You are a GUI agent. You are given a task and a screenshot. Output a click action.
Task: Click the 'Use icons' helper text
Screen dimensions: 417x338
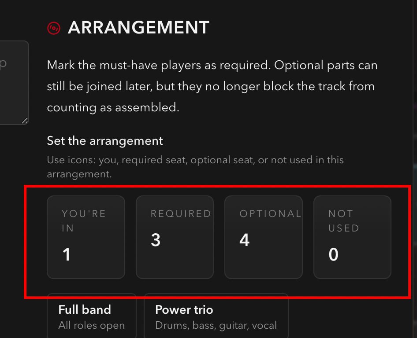pos(195,160)
